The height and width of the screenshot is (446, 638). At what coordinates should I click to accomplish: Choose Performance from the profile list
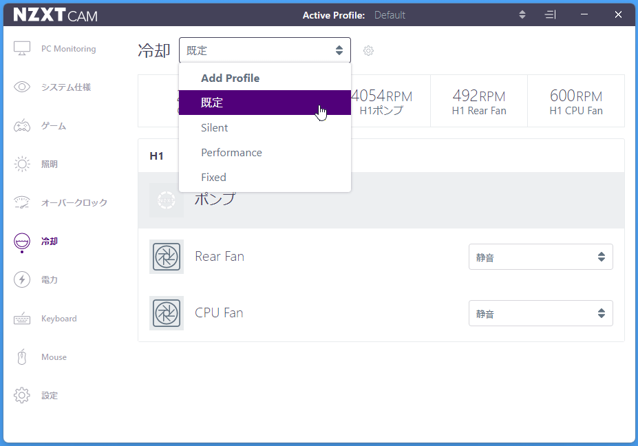tap(231, 153)
